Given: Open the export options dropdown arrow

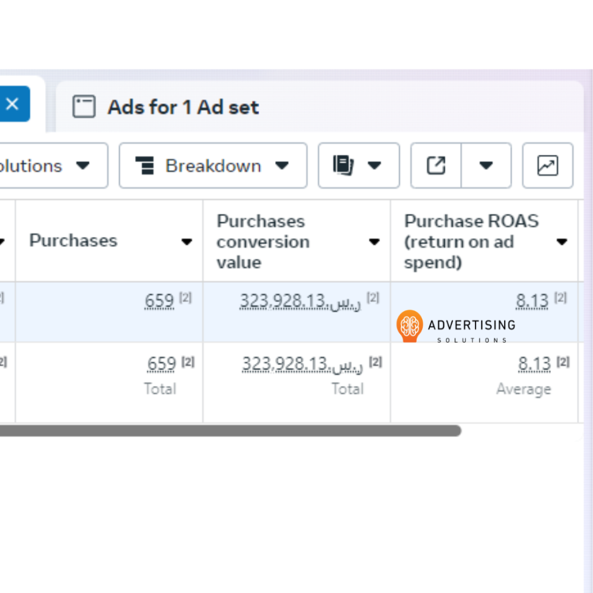Looking at the screenshot, I should (486, 165).
